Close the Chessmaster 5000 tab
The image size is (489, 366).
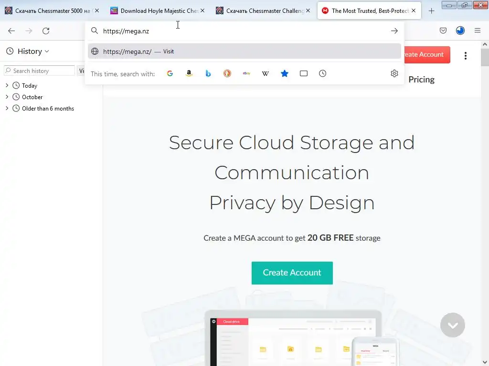[97, 10]
